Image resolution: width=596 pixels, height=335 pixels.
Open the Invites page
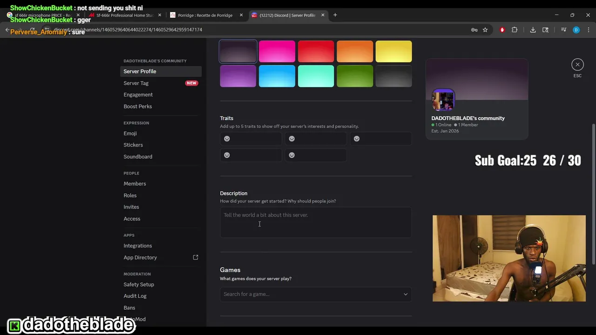tap(161, 207)
